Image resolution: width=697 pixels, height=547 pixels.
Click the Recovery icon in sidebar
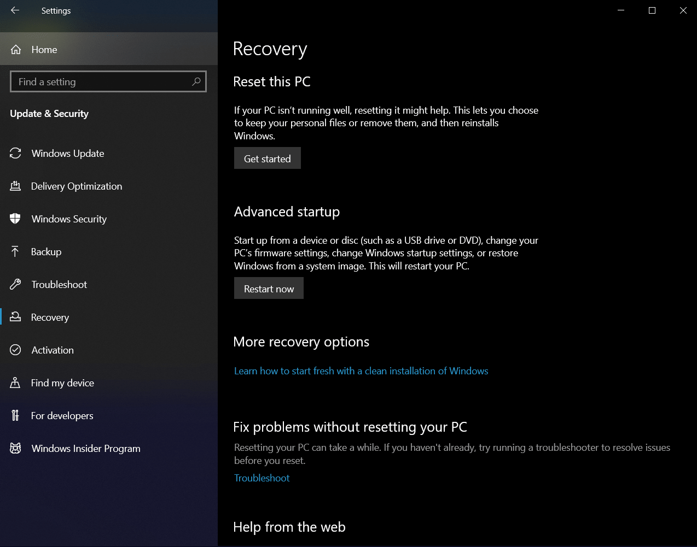[15, 317]
